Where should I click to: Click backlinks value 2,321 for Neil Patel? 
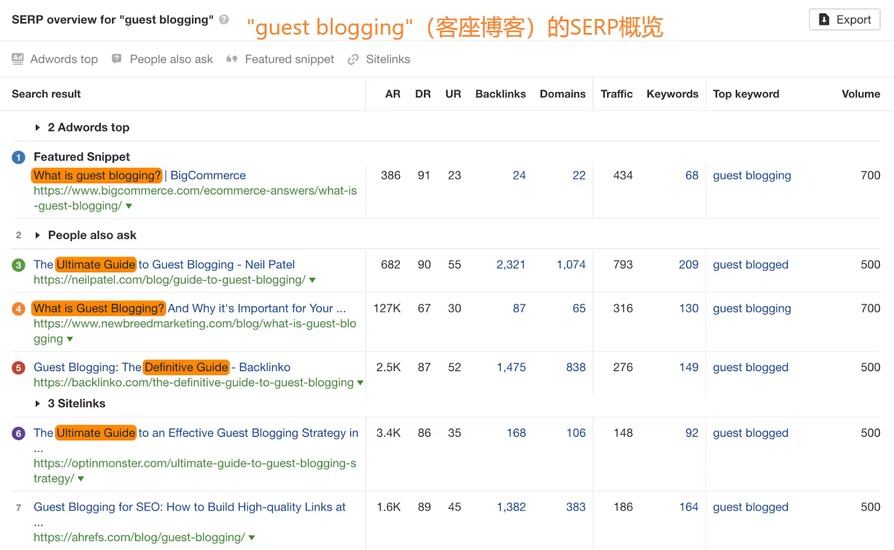pyautogui.click(x=511, y=264)
